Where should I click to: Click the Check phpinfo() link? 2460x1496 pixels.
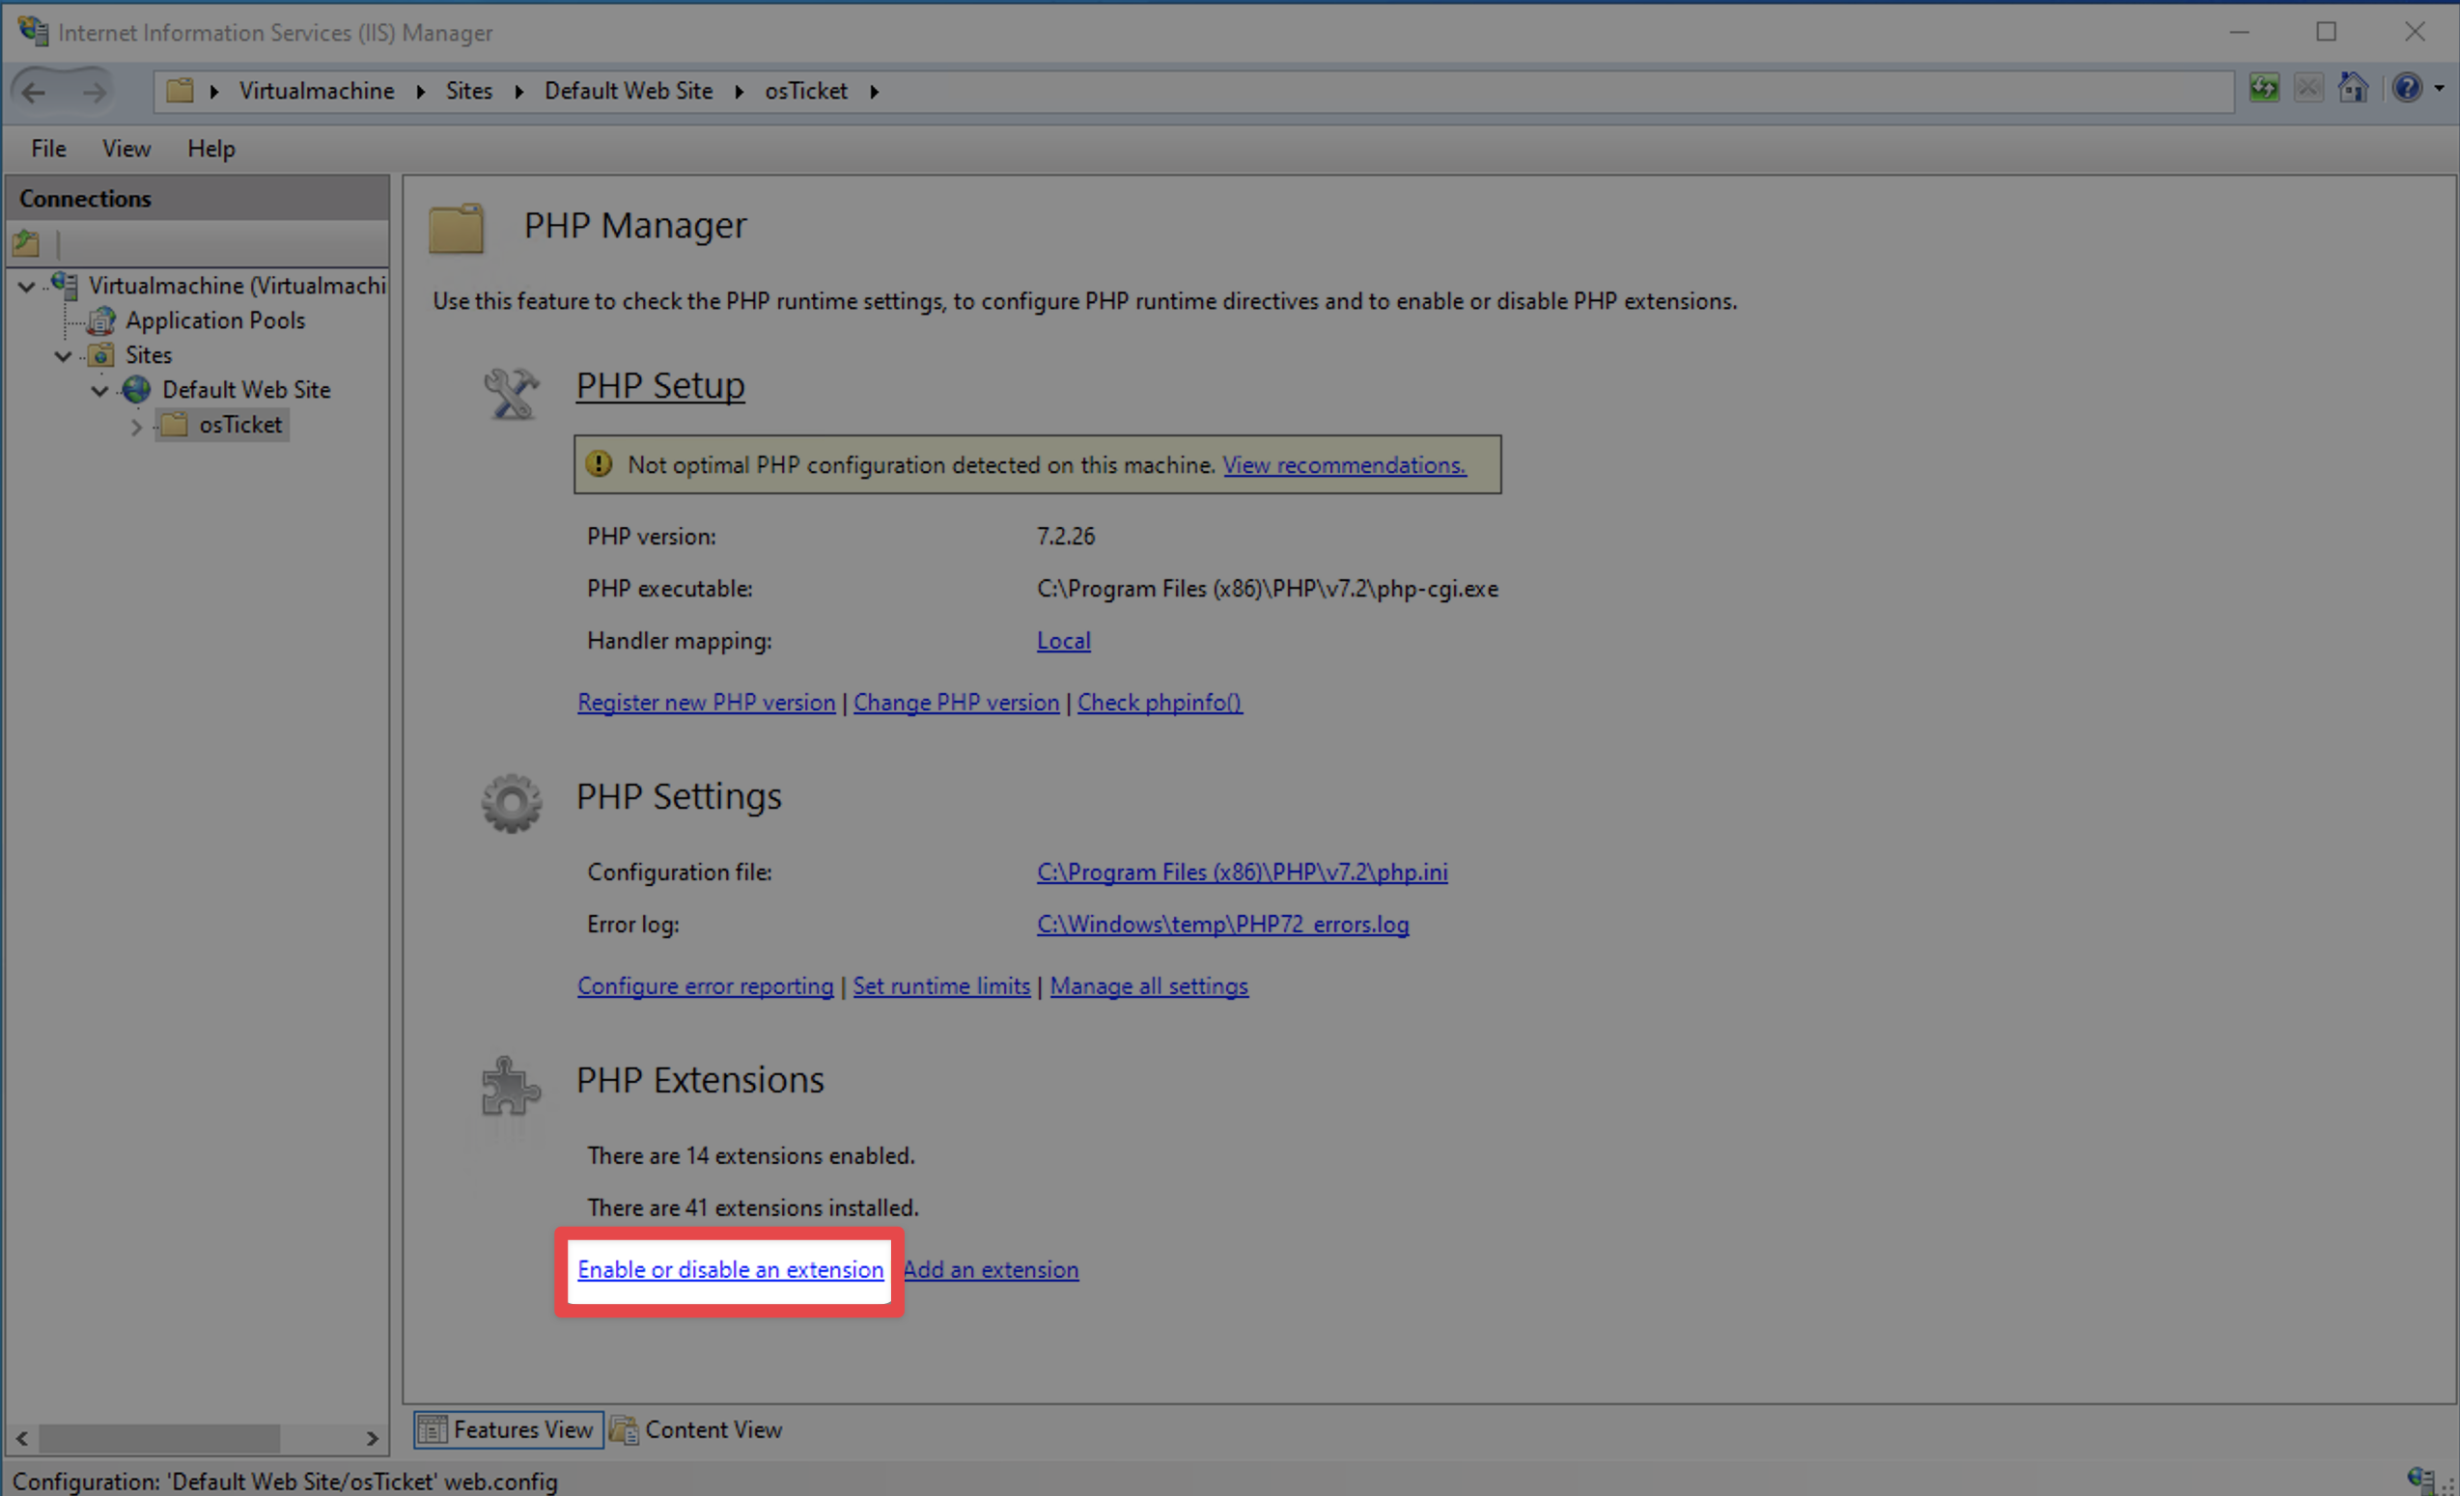[1159, 703]
